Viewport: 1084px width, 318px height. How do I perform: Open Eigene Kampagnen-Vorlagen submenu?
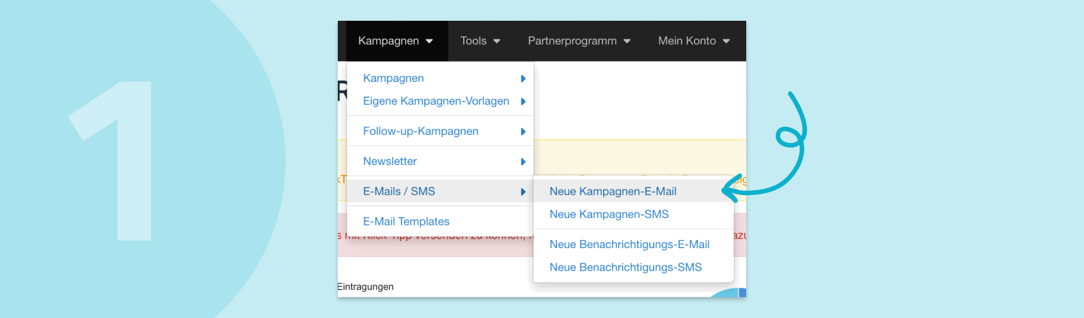(436, 101)
